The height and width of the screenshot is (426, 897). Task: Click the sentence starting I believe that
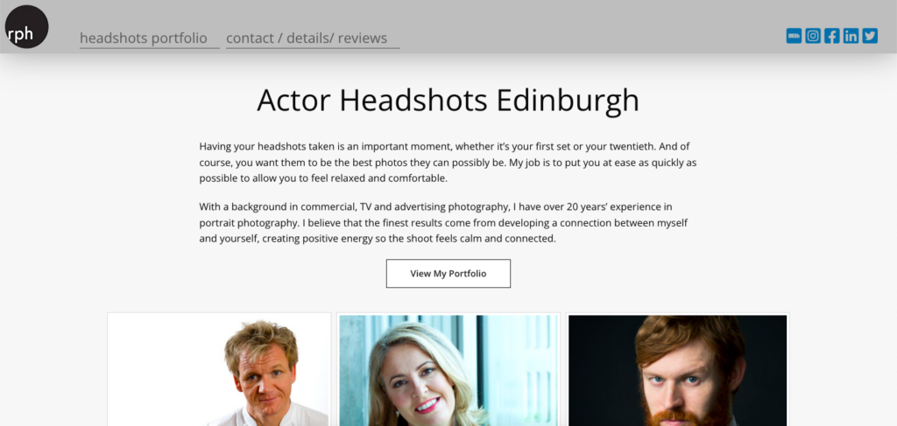tap(443, 230)
